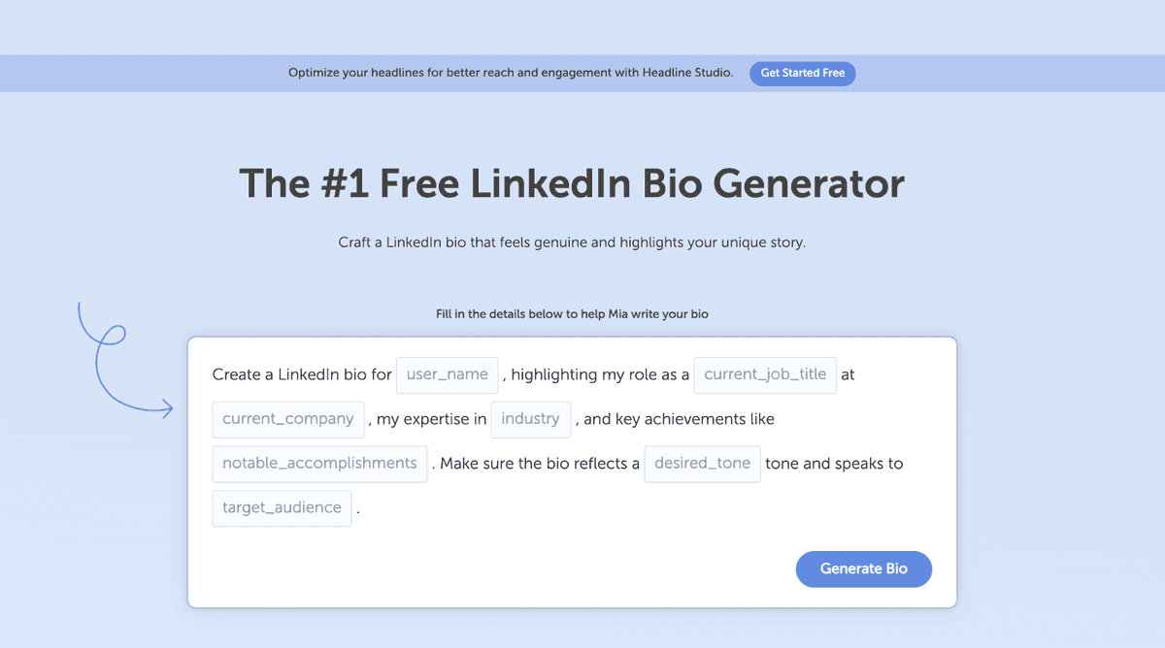Select the industry input field

(530, 419)
